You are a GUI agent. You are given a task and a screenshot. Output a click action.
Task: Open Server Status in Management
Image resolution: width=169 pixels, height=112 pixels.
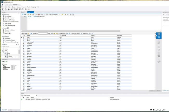tap(8, 16)
